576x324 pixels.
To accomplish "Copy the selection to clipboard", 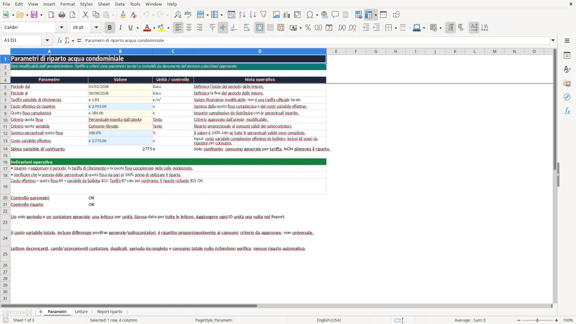I will coord(96,15).
